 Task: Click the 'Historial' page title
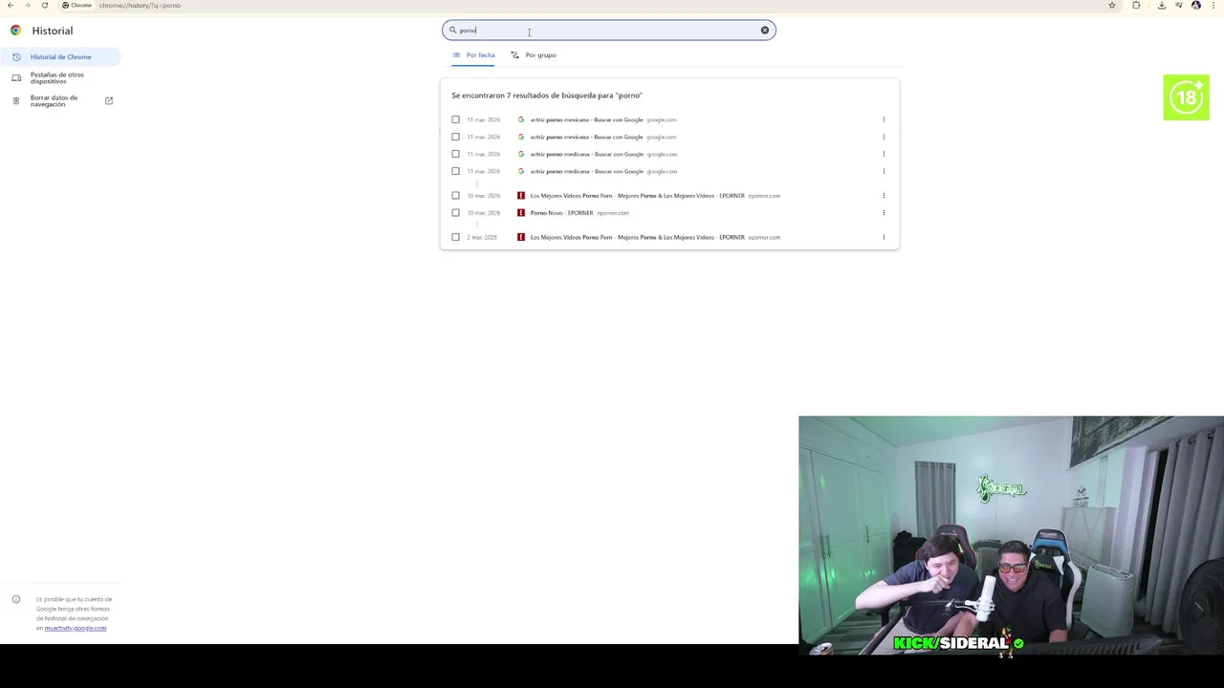tap(52, 31)
